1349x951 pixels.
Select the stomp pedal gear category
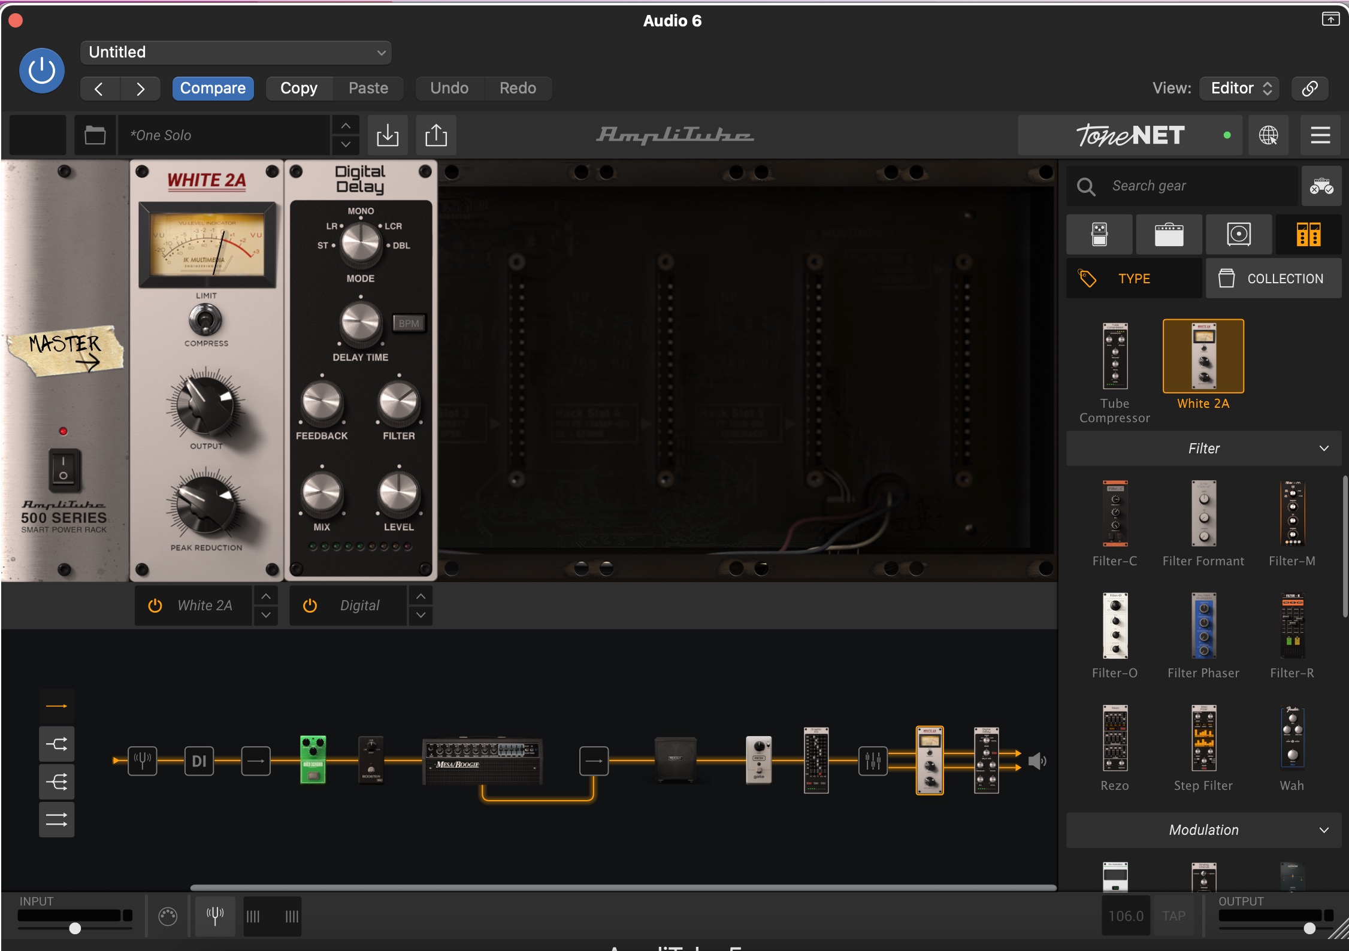click(1099, 234)
